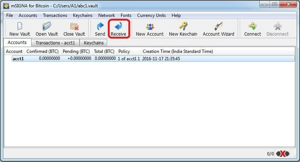300x162 pixels.
Task: Launch the Account Wizard
Action: pyautogui.click(x=219, y=29)
